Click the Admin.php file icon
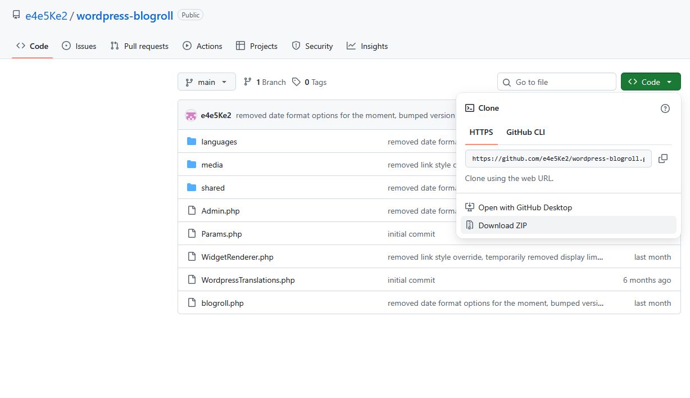This screenshot has height=398, width=690. pyautogui.click(x=192, y=211)
